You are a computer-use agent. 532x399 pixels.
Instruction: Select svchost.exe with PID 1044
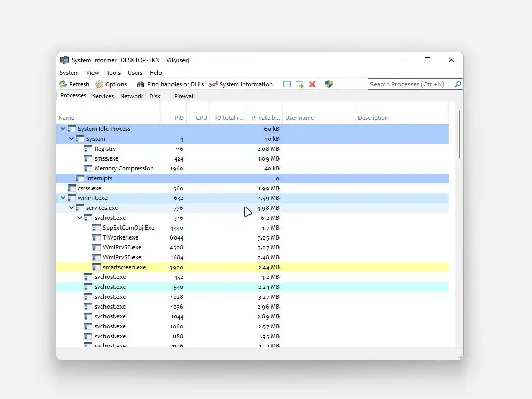252,316
